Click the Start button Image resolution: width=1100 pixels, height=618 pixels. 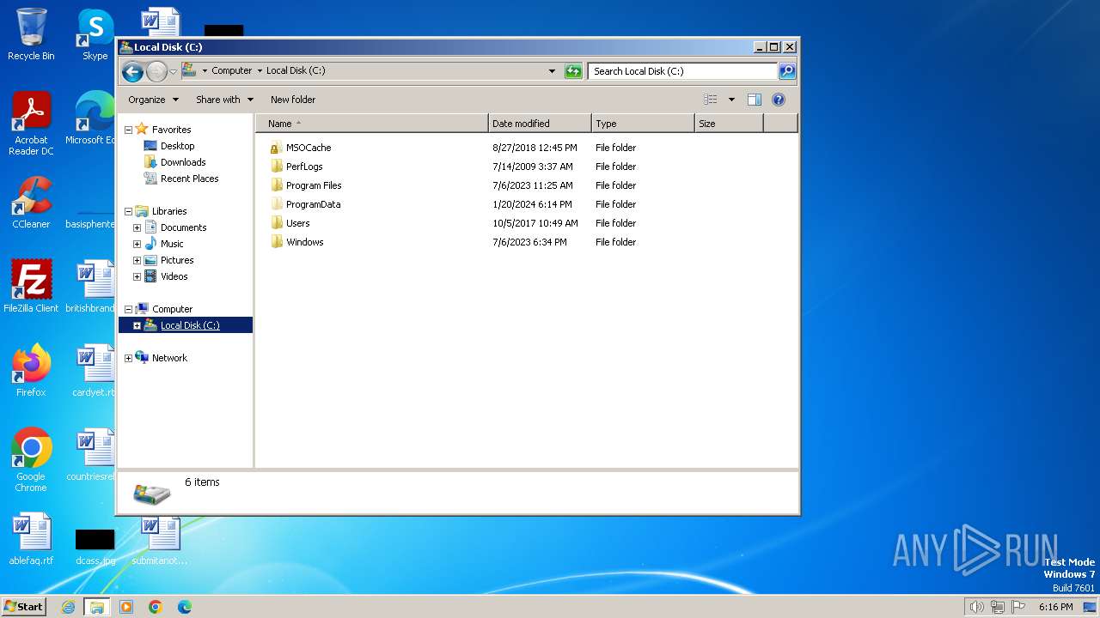point(23,607)
